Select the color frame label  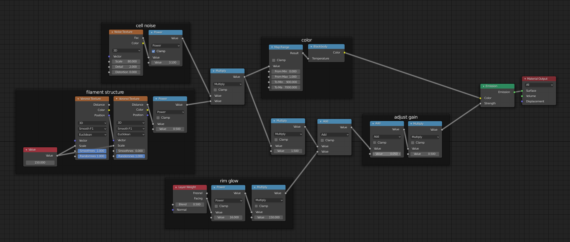306,40
